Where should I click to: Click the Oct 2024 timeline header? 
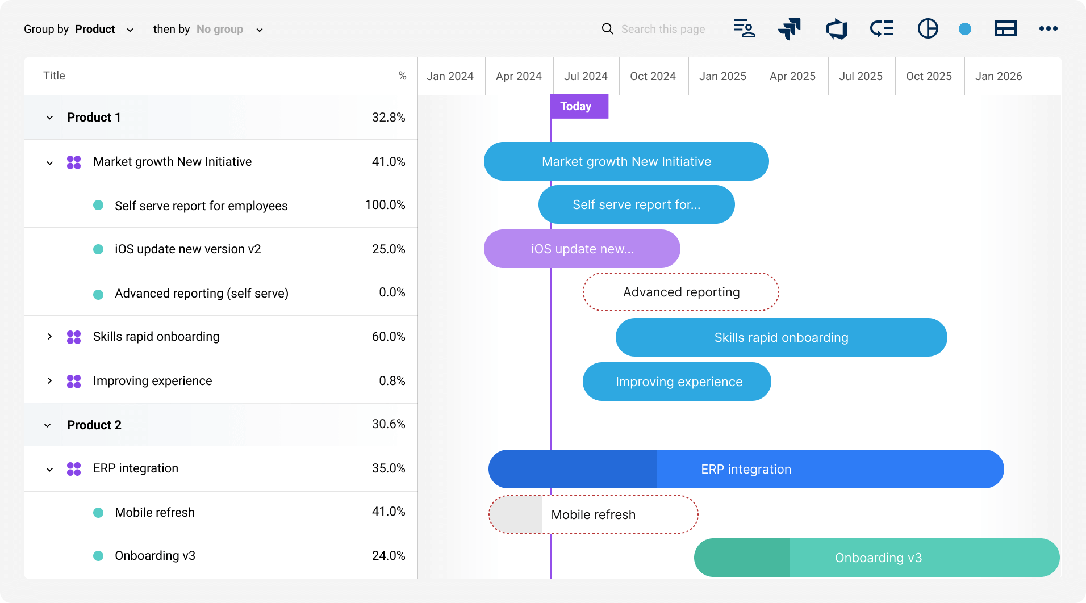tap(653, 76)
